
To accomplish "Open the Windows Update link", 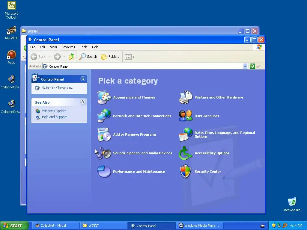I will click(x=54, y=111).
